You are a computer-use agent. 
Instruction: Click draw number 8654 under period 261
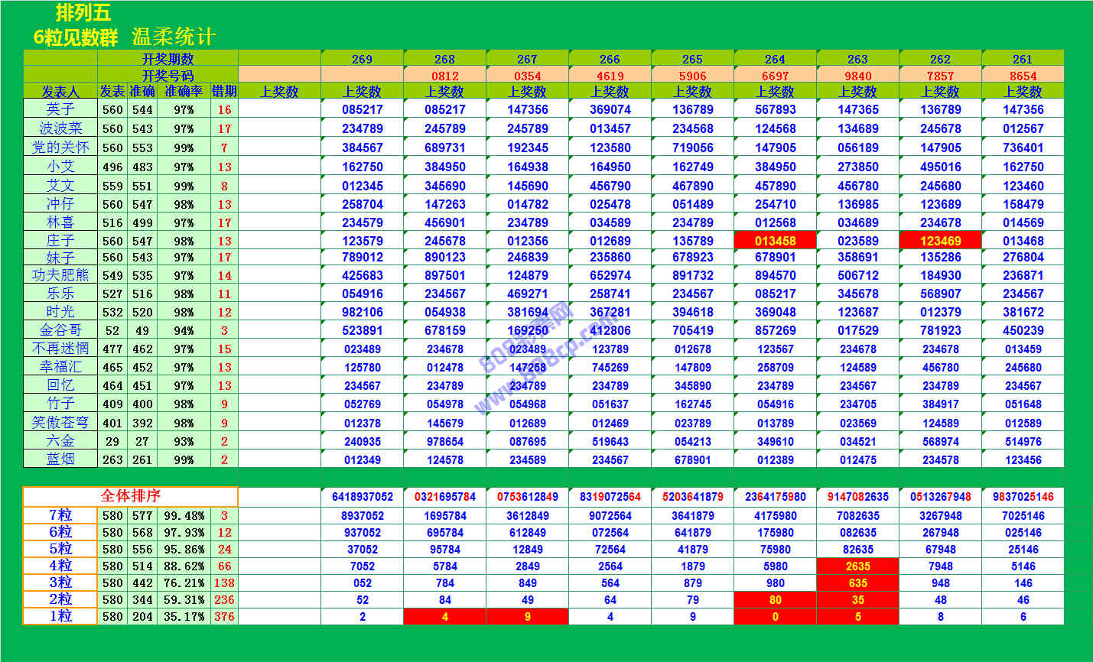tap(1023, 76)
